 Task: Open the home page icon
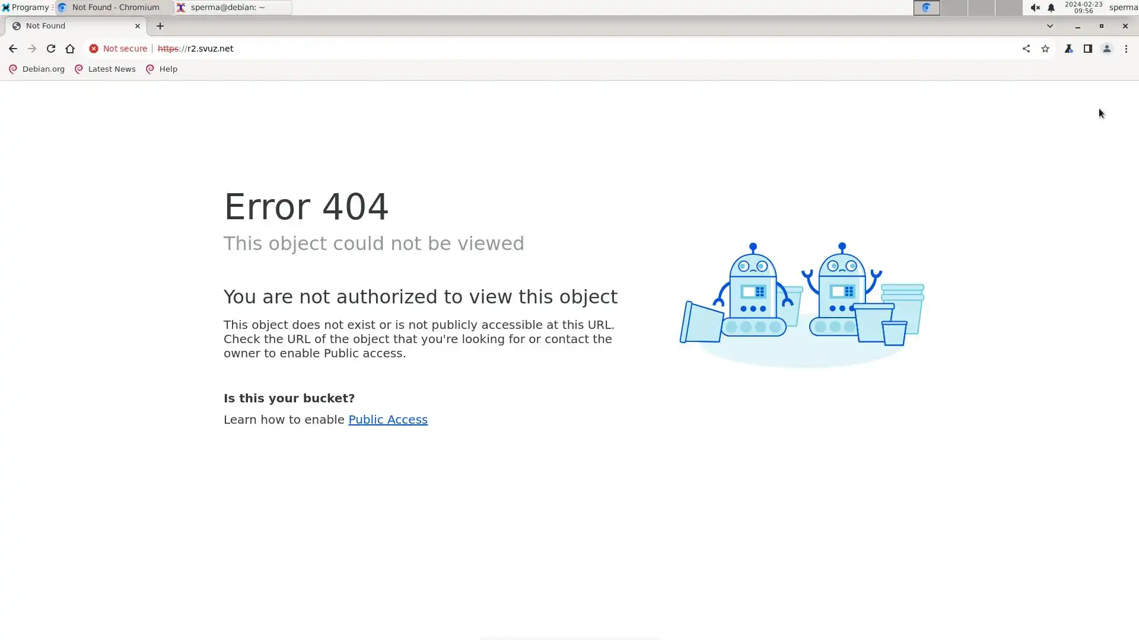click(x=70, y=49)
